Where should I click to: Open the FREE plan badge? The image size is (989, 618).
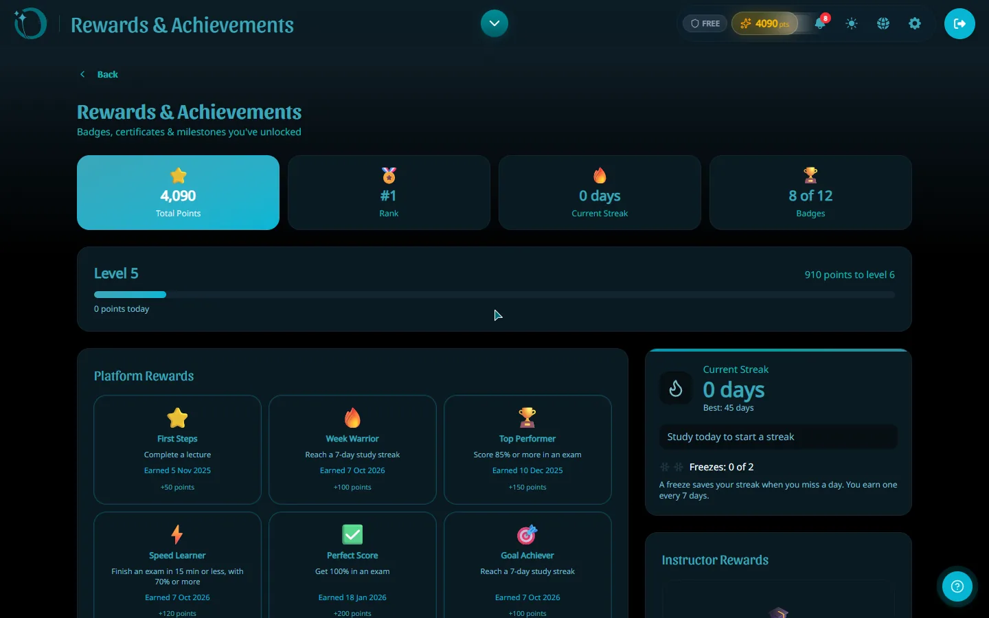[x=705, y=23]
